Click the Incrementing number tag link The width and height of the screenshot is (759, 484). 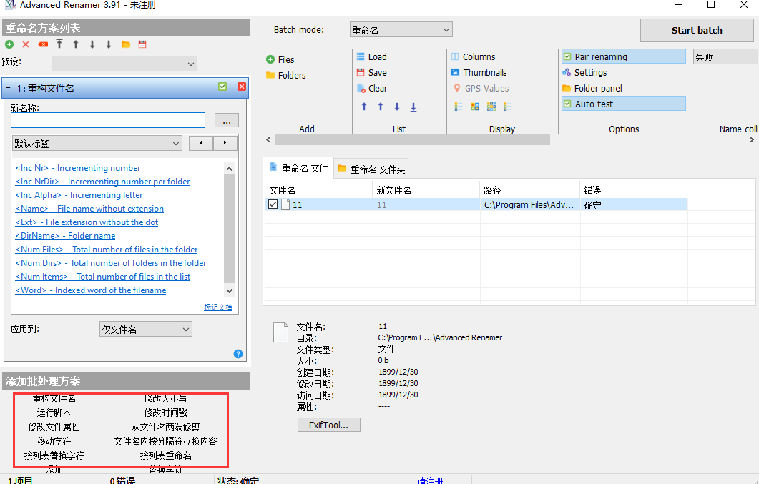(x=77, y=167)
